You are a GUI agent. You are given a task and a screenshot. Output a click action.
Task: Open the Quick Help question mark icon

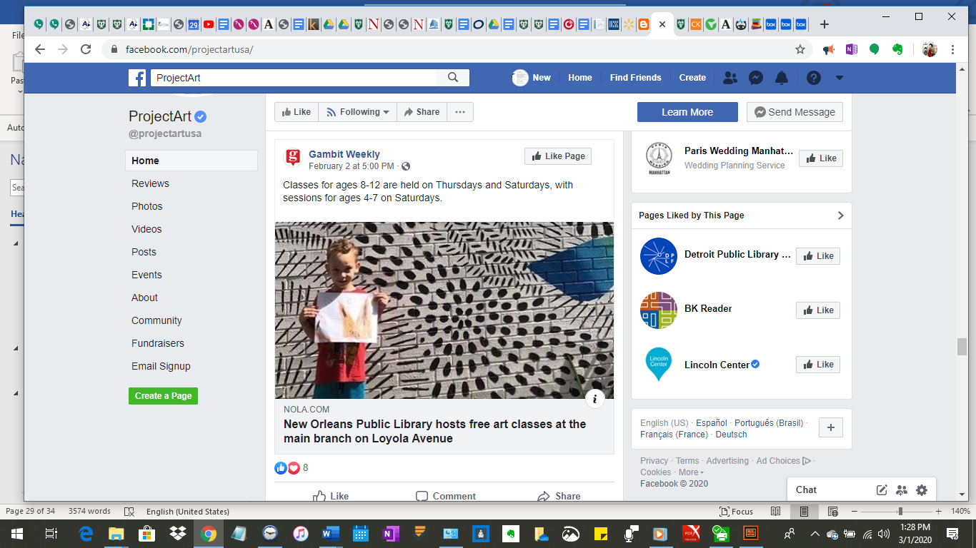(x=814, y=78)
